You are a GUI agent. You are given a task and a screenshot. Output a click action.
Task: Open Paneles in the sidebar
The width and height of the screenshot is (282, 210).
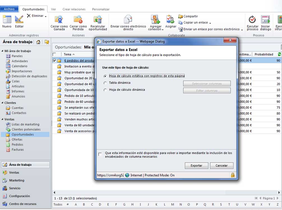coord(17,56)
